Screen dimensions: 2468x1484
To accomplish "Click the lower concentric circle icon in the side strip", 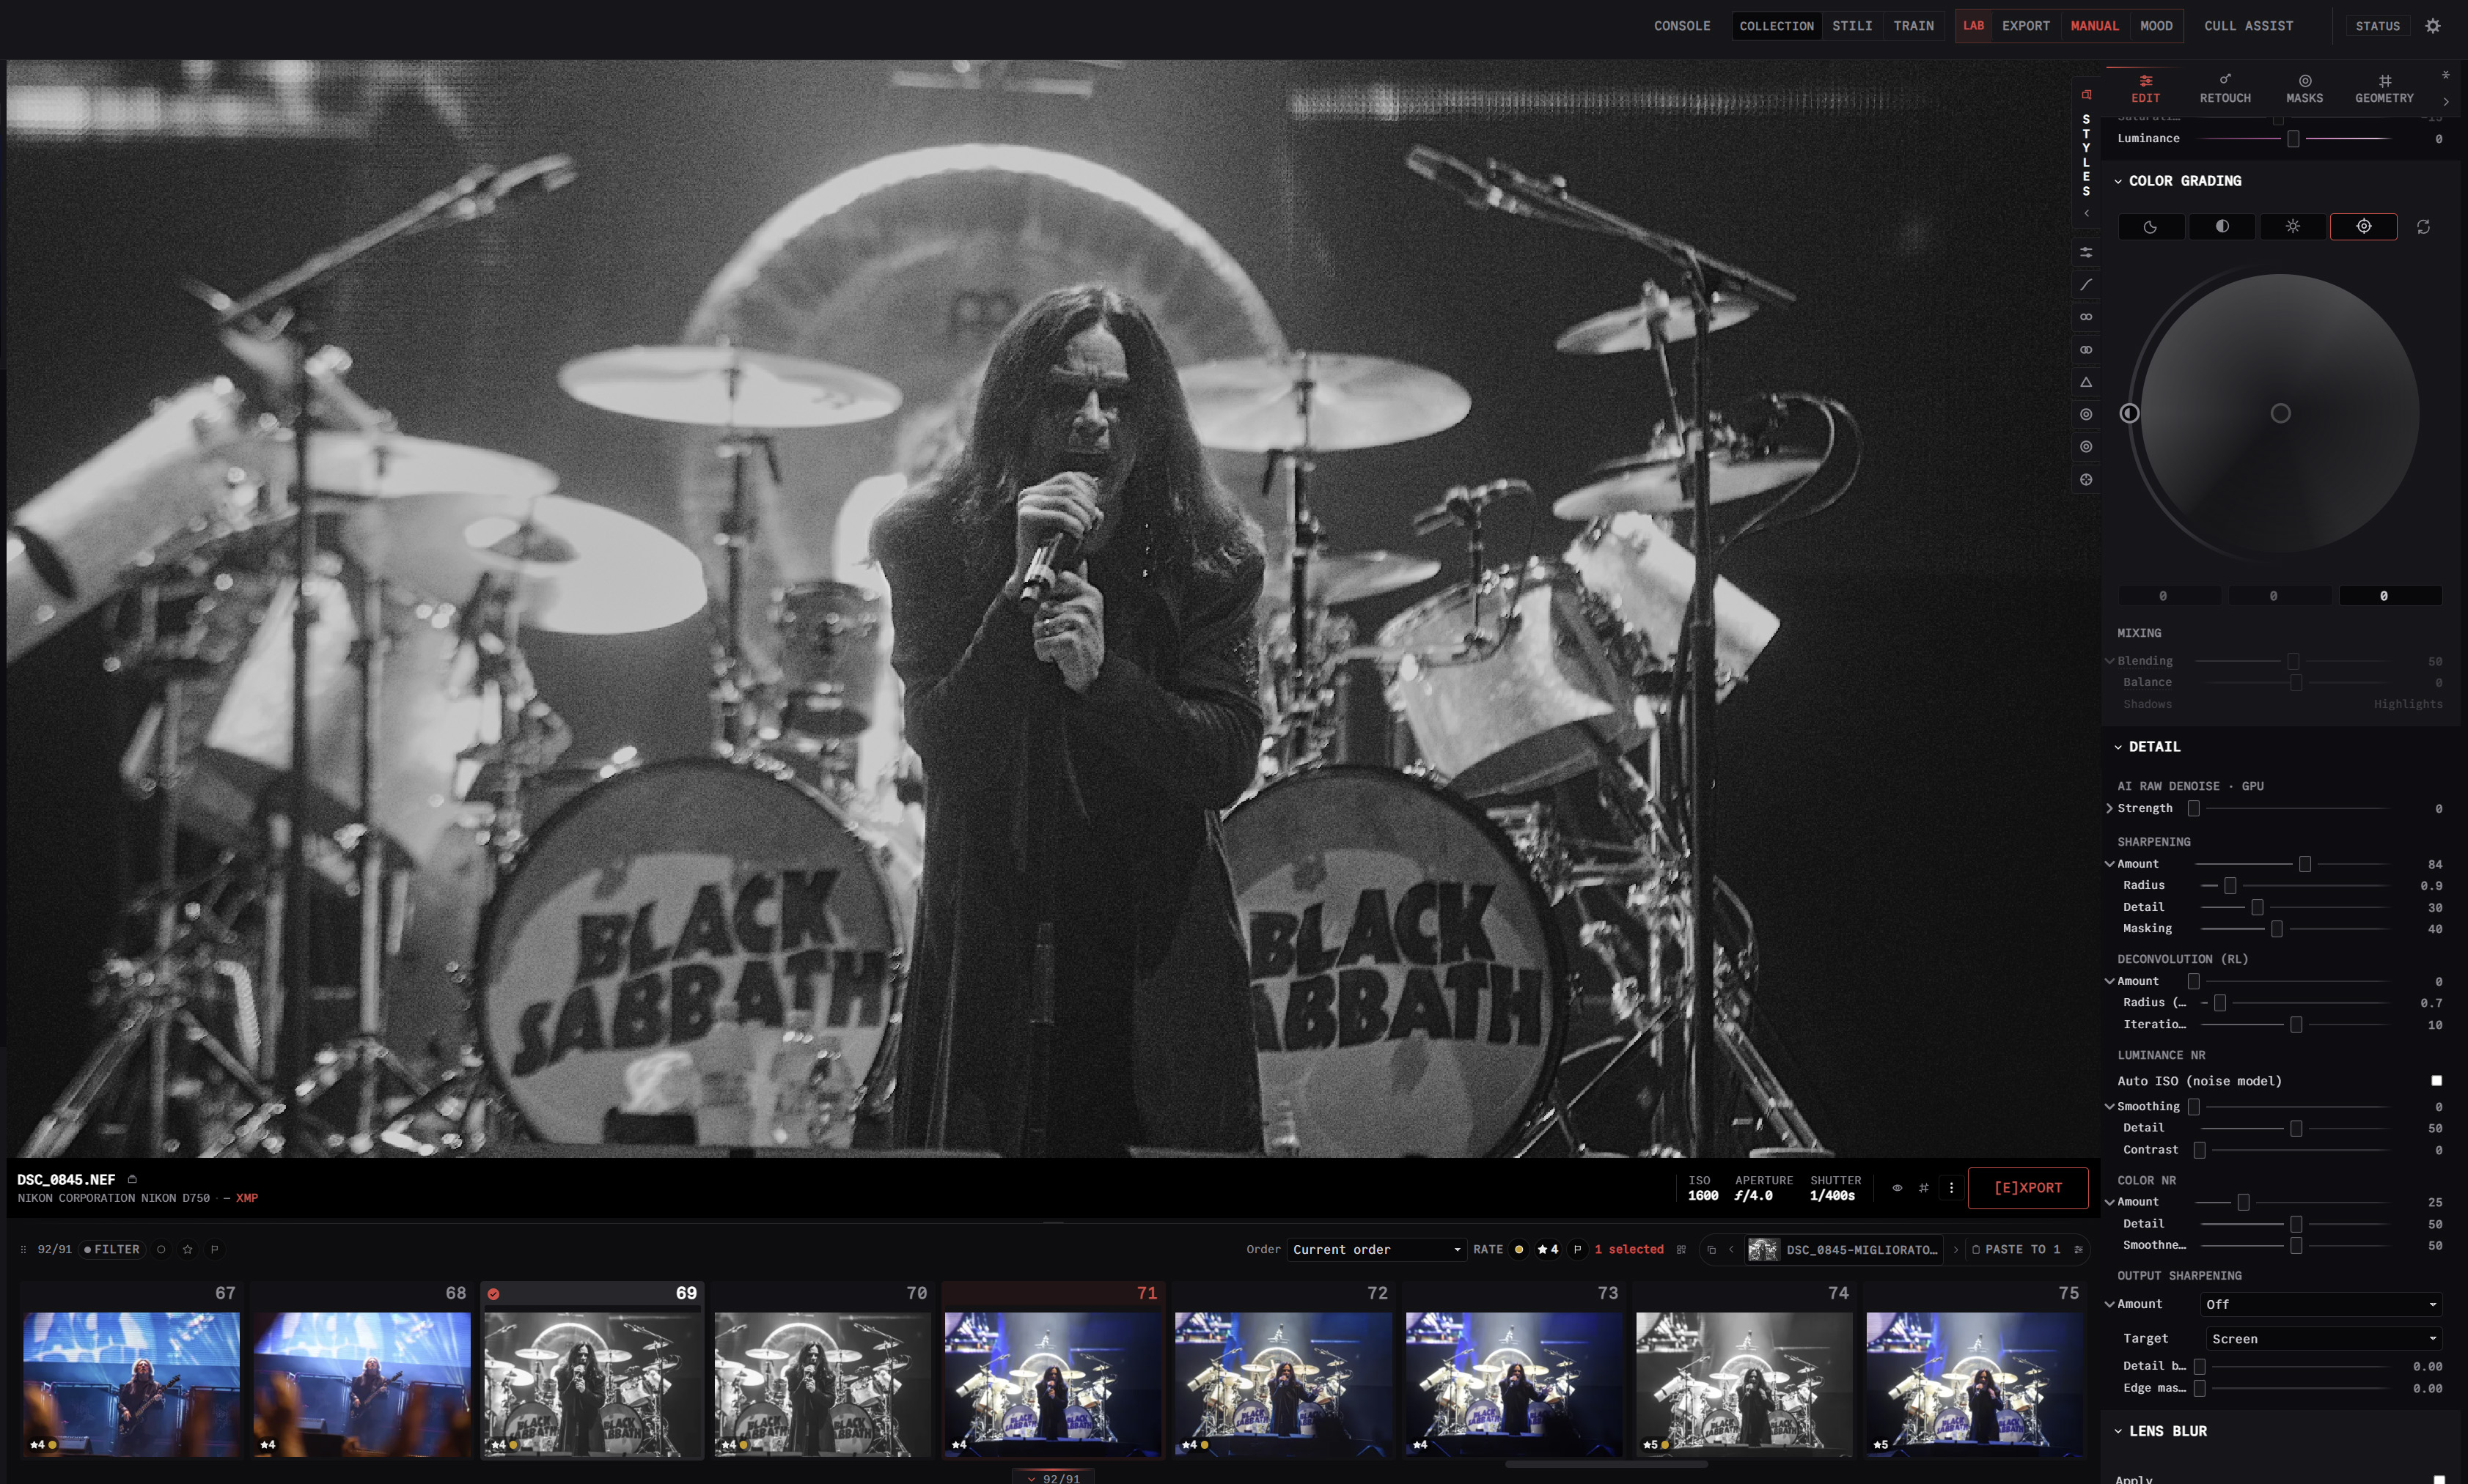I will [x=2086, y=447].
